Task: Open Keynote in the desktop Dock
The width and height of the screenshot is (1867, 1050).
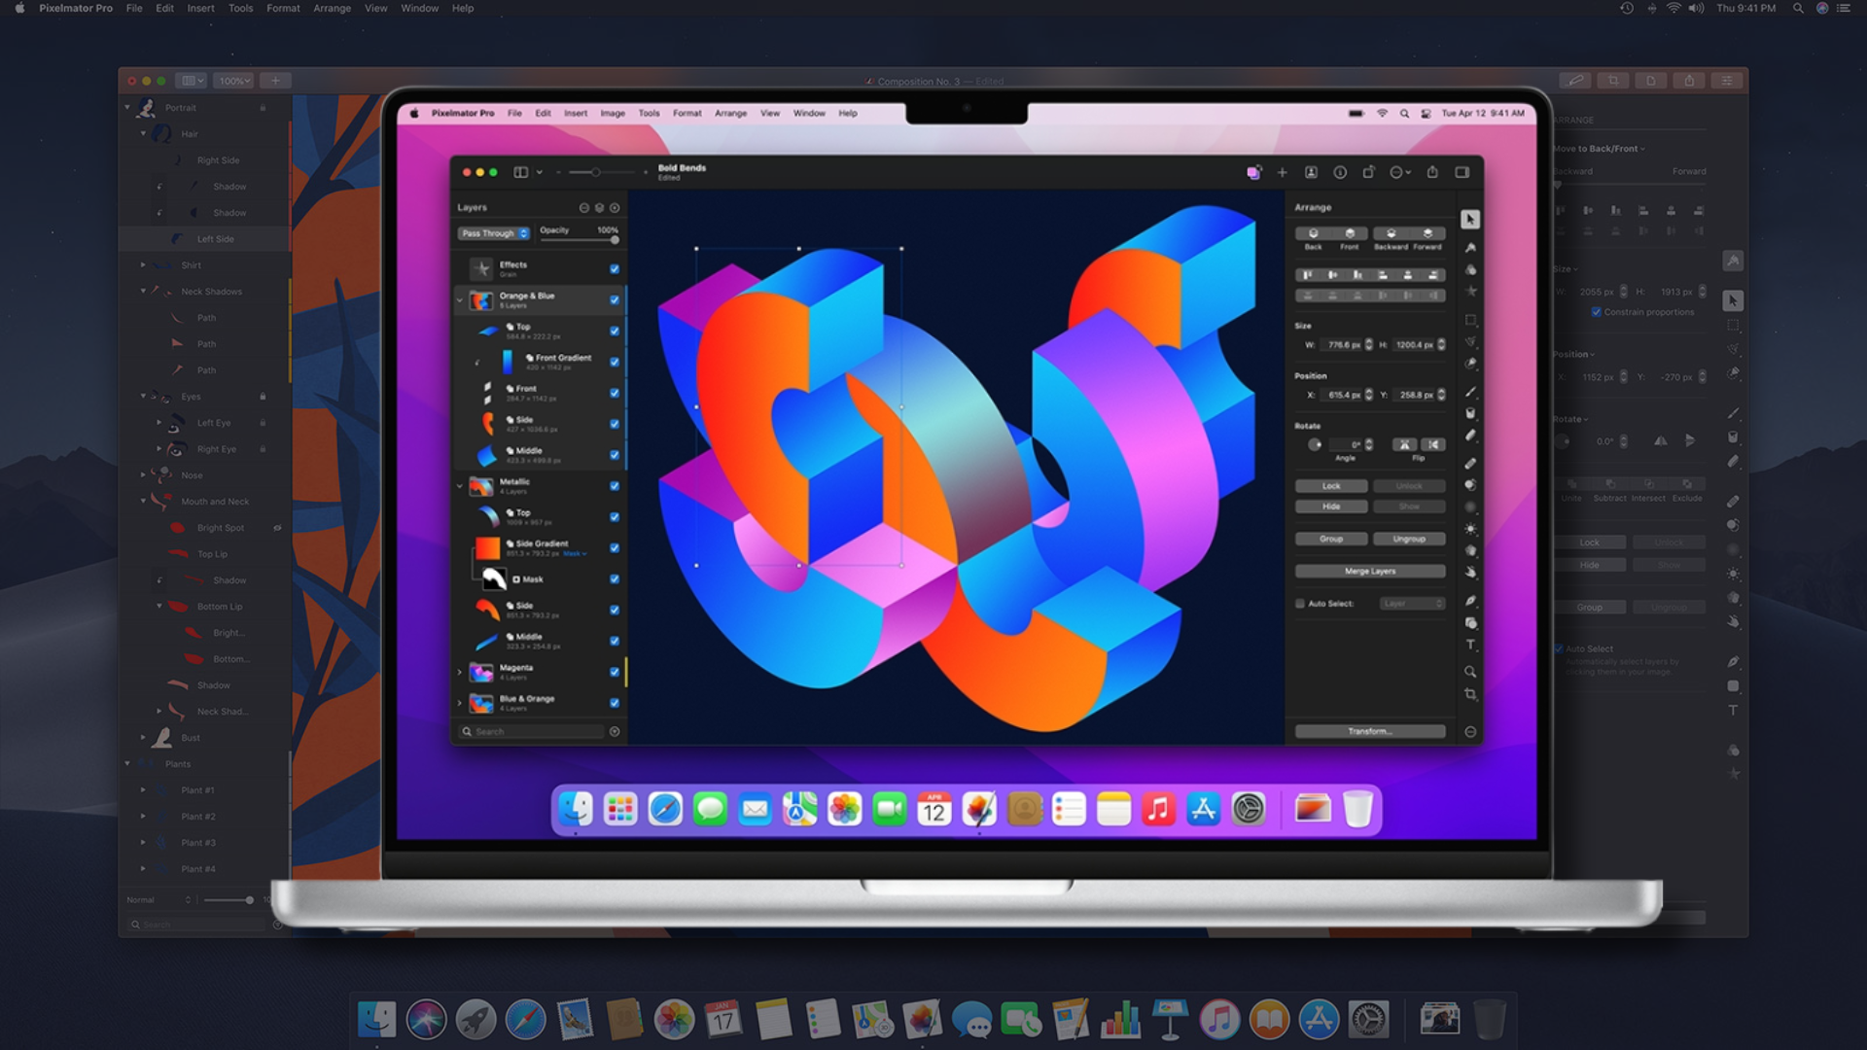Action: (x=1170, y=1019)
